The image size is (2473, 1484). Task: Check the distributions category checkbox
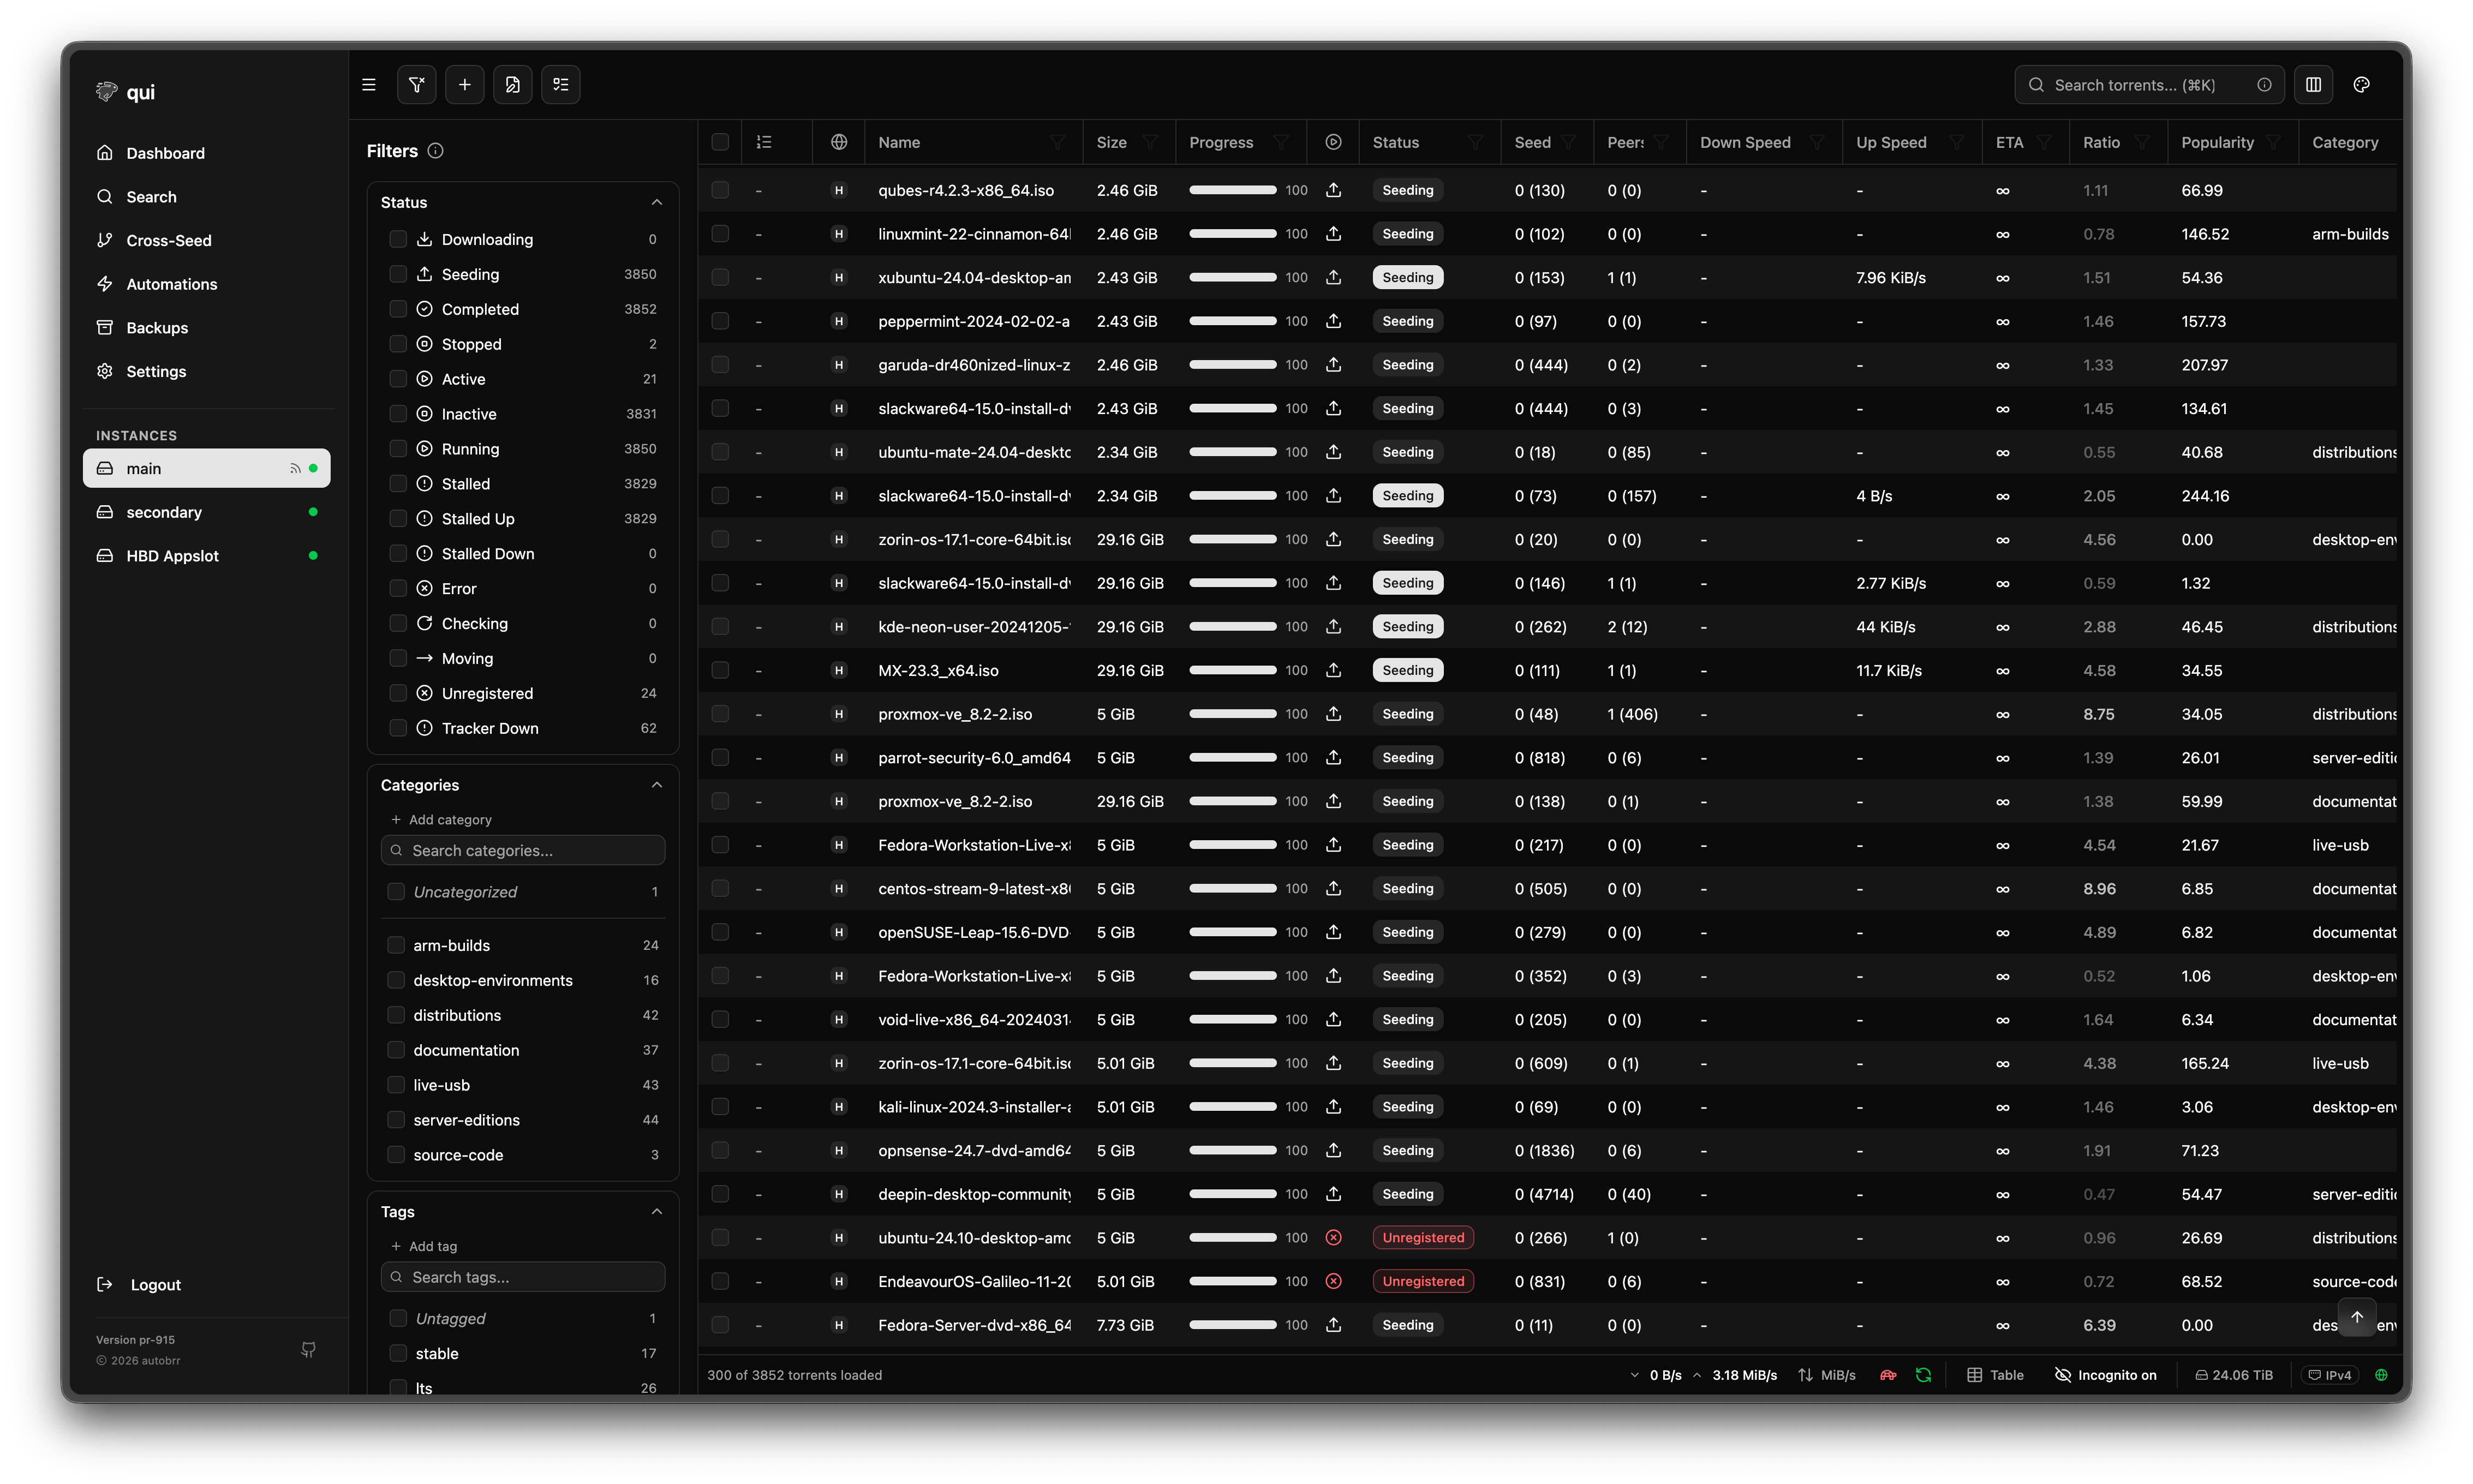click(396, 1015)
